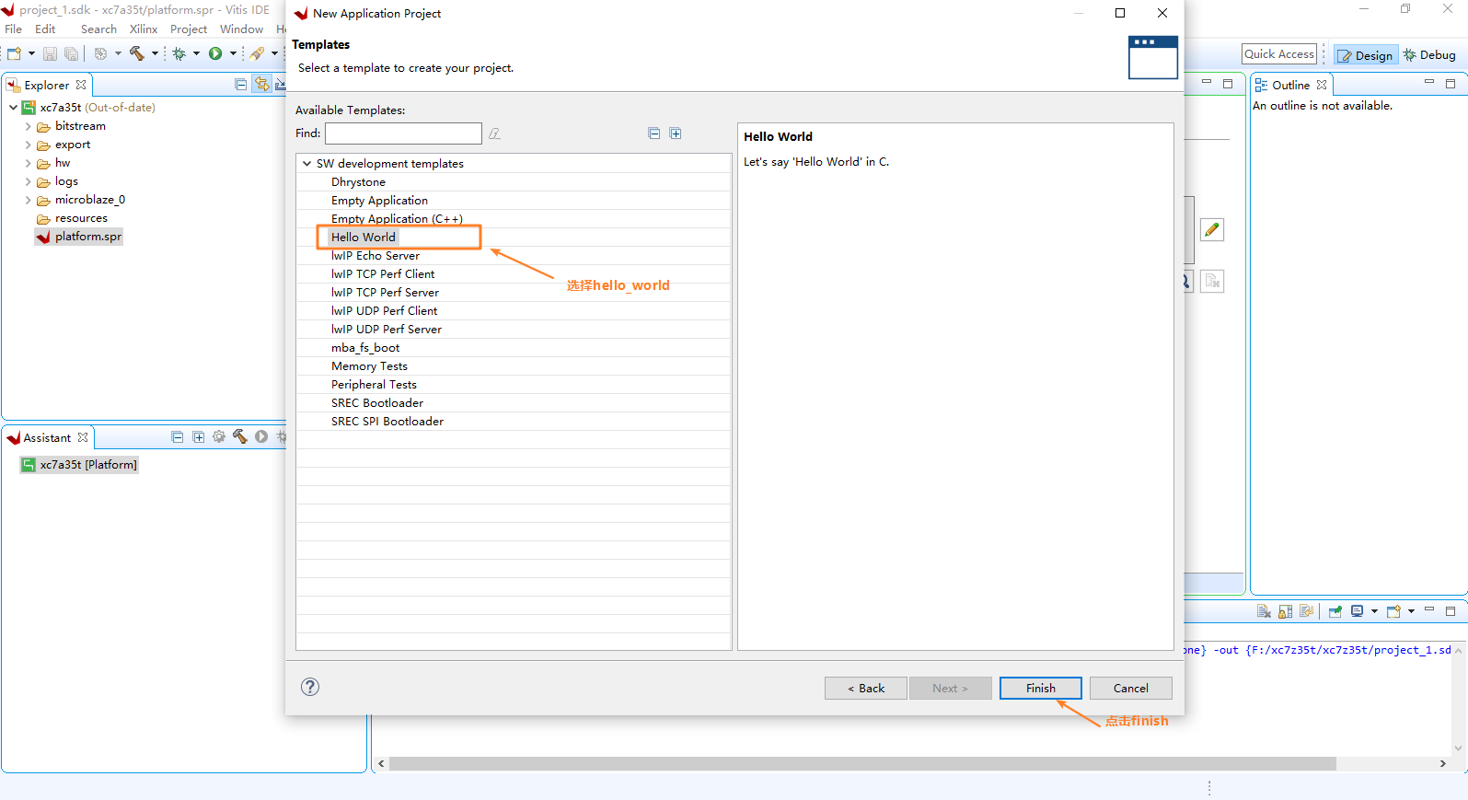Open the Search menu

coord(98,29)
